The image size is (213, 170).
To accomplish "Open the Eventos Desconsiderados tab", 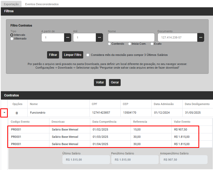I will pos(42,4).
